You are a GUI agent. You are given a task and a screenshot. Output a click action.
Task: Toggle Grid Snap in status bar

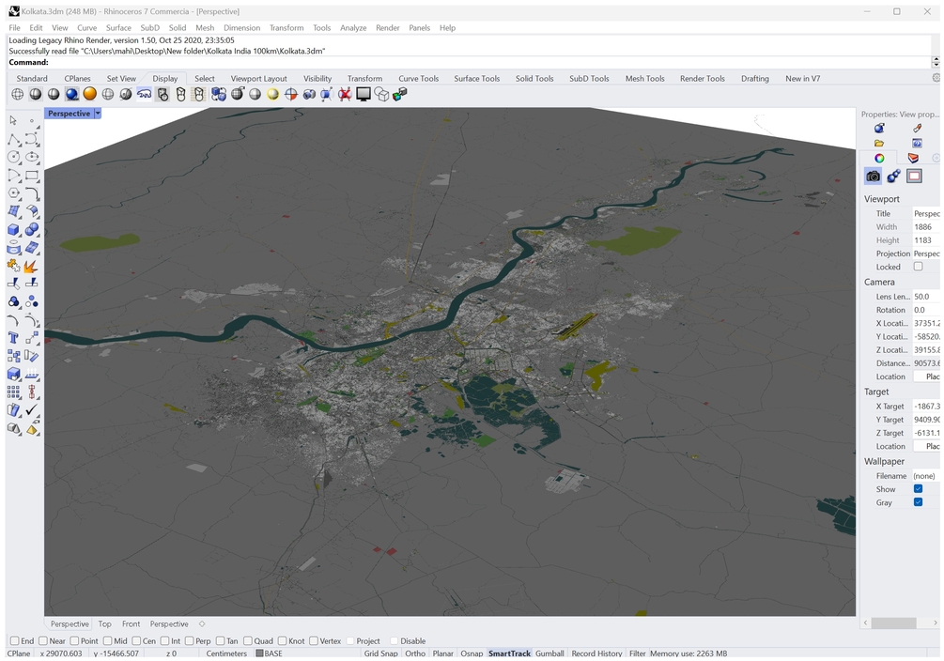click(380, 653)
